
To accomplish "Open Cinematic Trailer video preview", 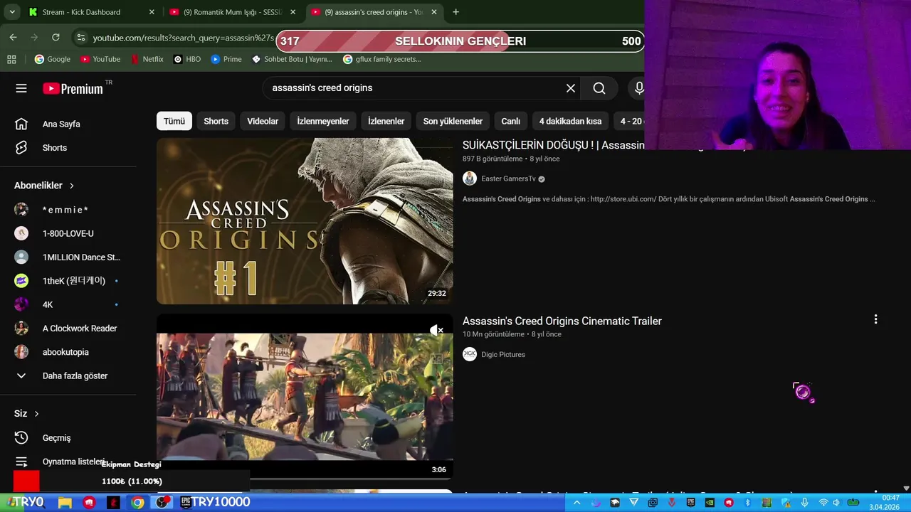I will [305, 396].
